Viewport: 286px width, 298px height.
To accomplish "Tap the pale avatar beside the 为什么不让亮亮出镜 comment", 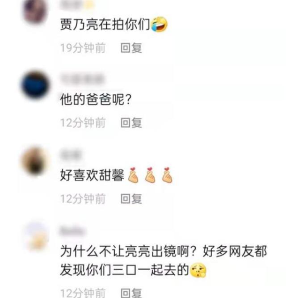I will click(x=37, y=236).
